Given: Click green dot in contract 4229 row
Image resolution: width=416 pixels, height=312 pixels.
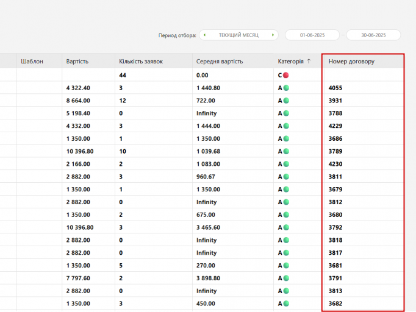Looking at the screenshot, I should click(x=286, y=126).
